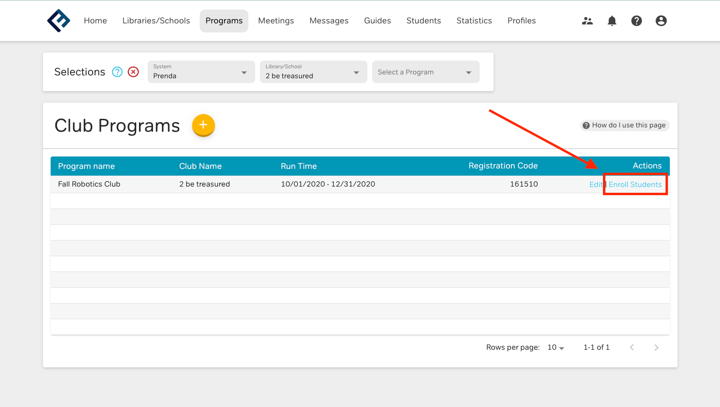Navigate to Meetings
Viewport: 720px width, 407px height.
(276, 21)
